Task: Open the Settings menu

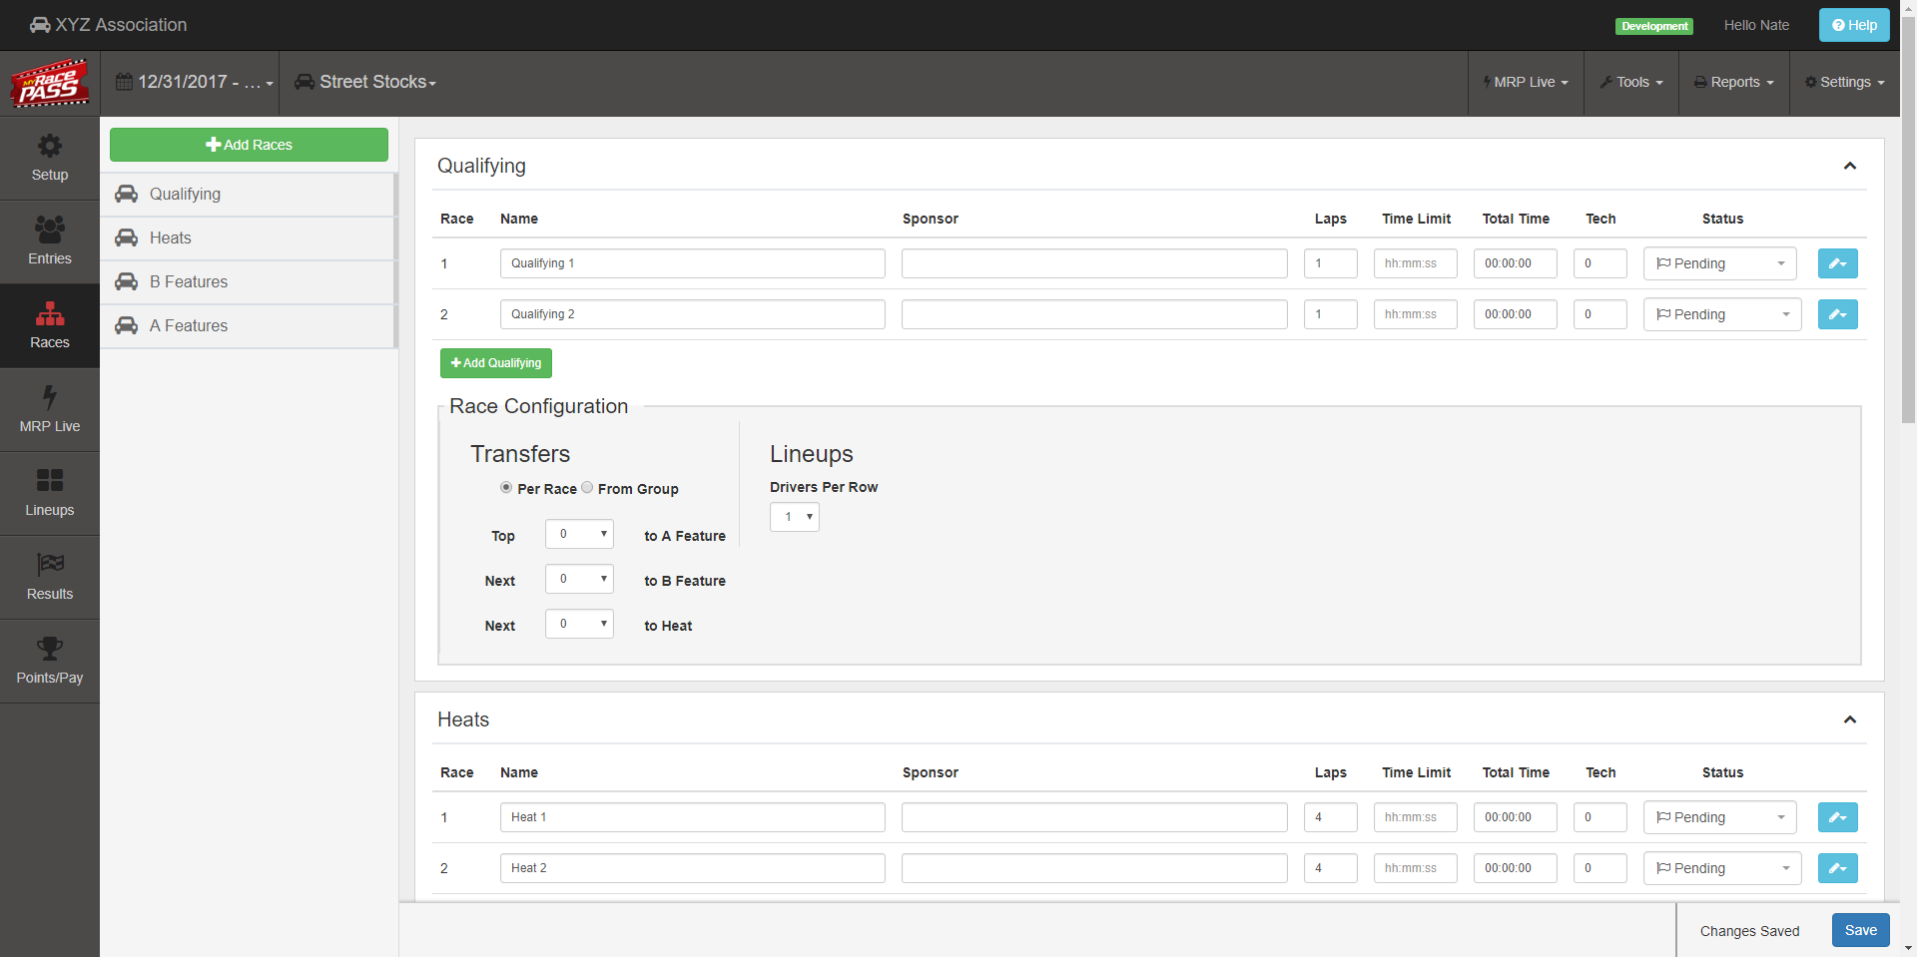Action: tap(1845, 83)
